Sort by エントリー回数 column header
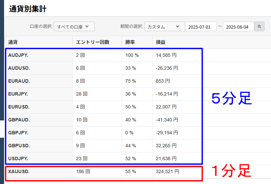This screenshot has width=271, height=184. (93, 42)
